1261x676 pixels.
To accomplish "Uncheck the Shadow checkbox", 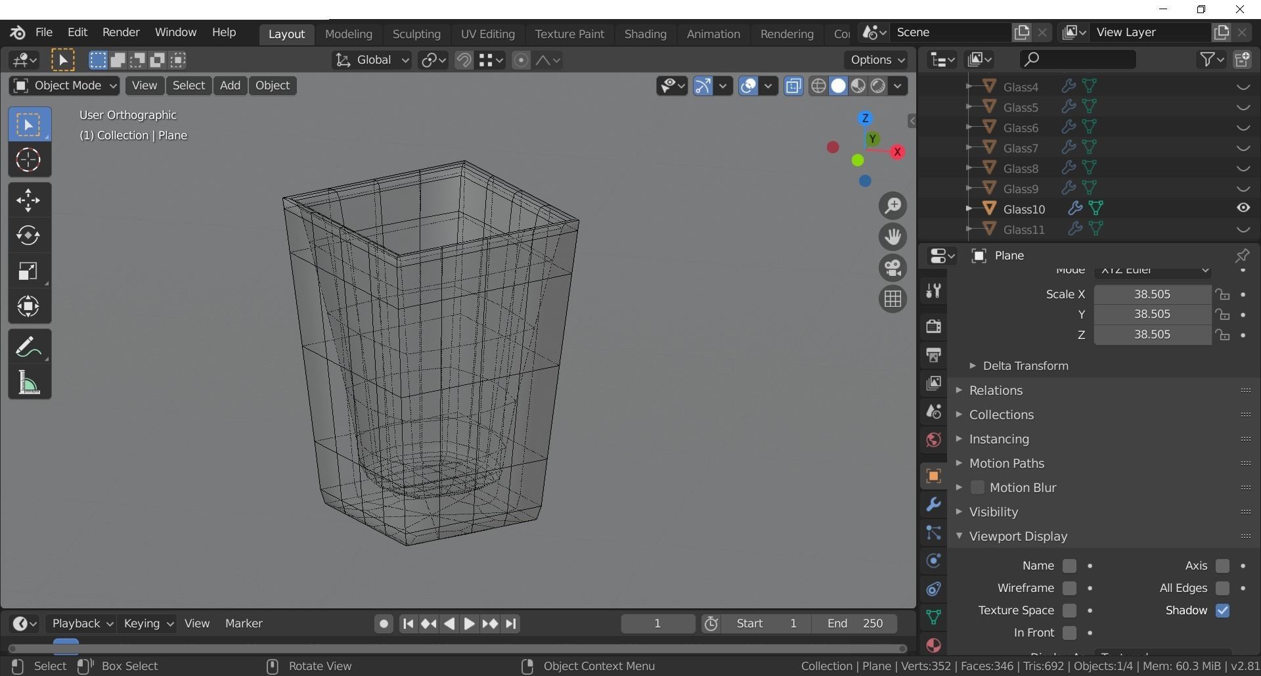I will point(1222,610).
